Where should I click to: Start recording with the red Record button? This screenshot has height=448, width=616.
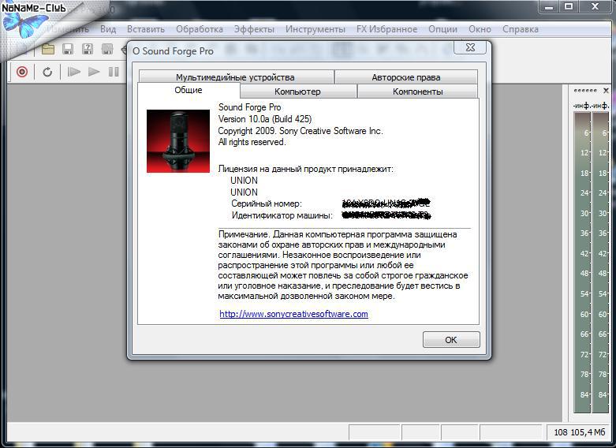(22, 72)
